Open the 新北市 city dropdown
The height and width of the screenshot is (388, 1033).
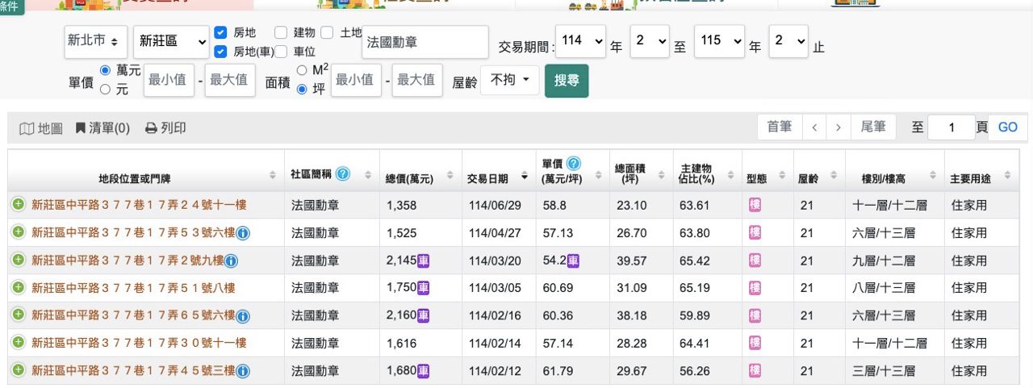point(95,41)
